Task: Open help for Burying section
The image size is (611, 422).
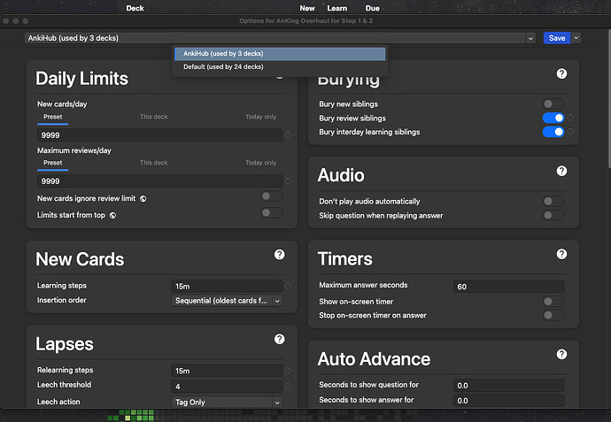Action: [561, 73]
